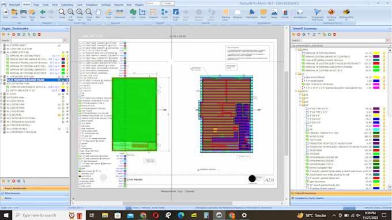Open the Reports ribbon tab
Screen dimensions: 392x220
click(119, 5)
